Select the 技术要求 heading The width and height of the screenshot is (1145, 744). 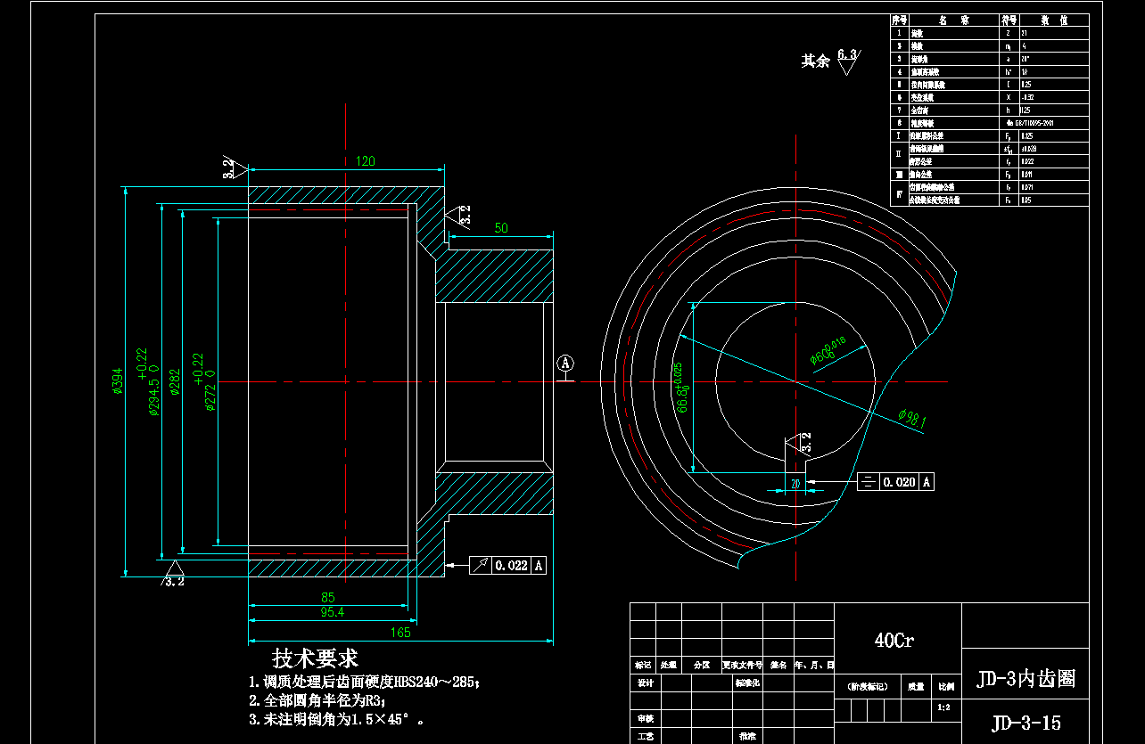(x=316, y=658)
